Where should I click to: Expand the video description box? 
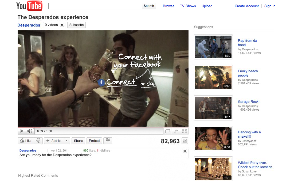click(x=185, y=151)
